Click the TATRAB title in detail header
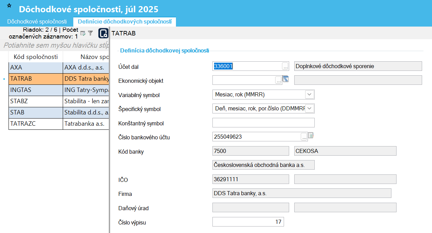432x233 pixels. (x=123, y=33)
